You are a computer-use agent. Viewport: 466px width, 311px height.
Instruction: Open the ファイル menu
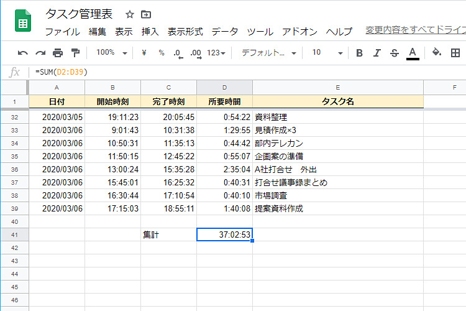(x=62, y=32)
